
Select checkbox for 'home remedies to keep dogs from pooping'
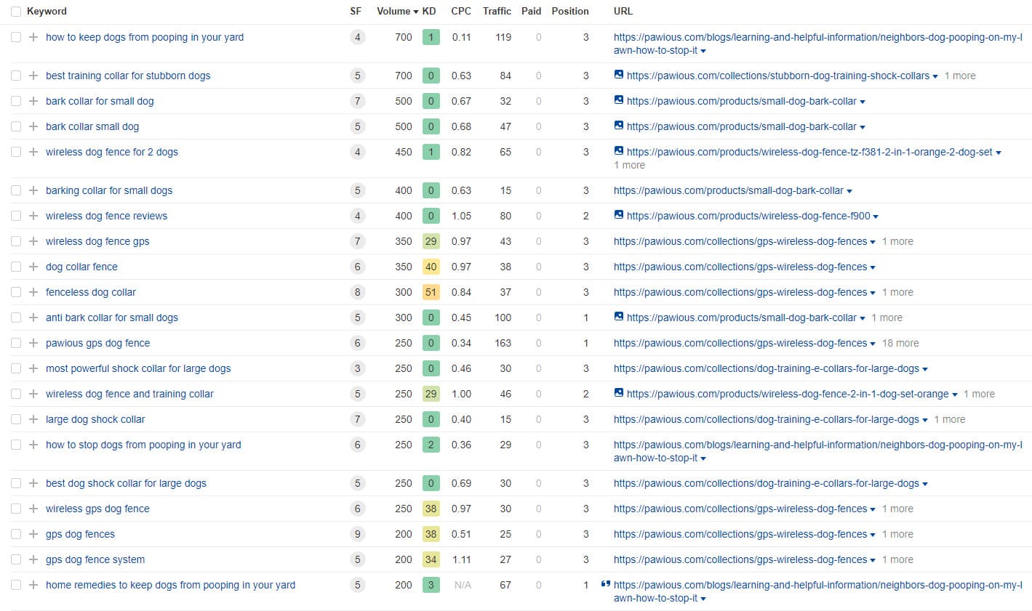click(x=16, y=585)
